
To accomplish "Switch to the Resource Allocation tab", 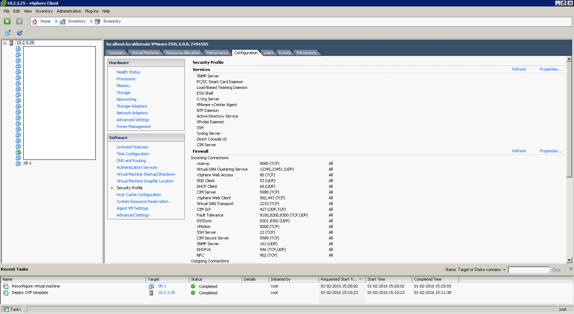I will [x=183, y=53].
